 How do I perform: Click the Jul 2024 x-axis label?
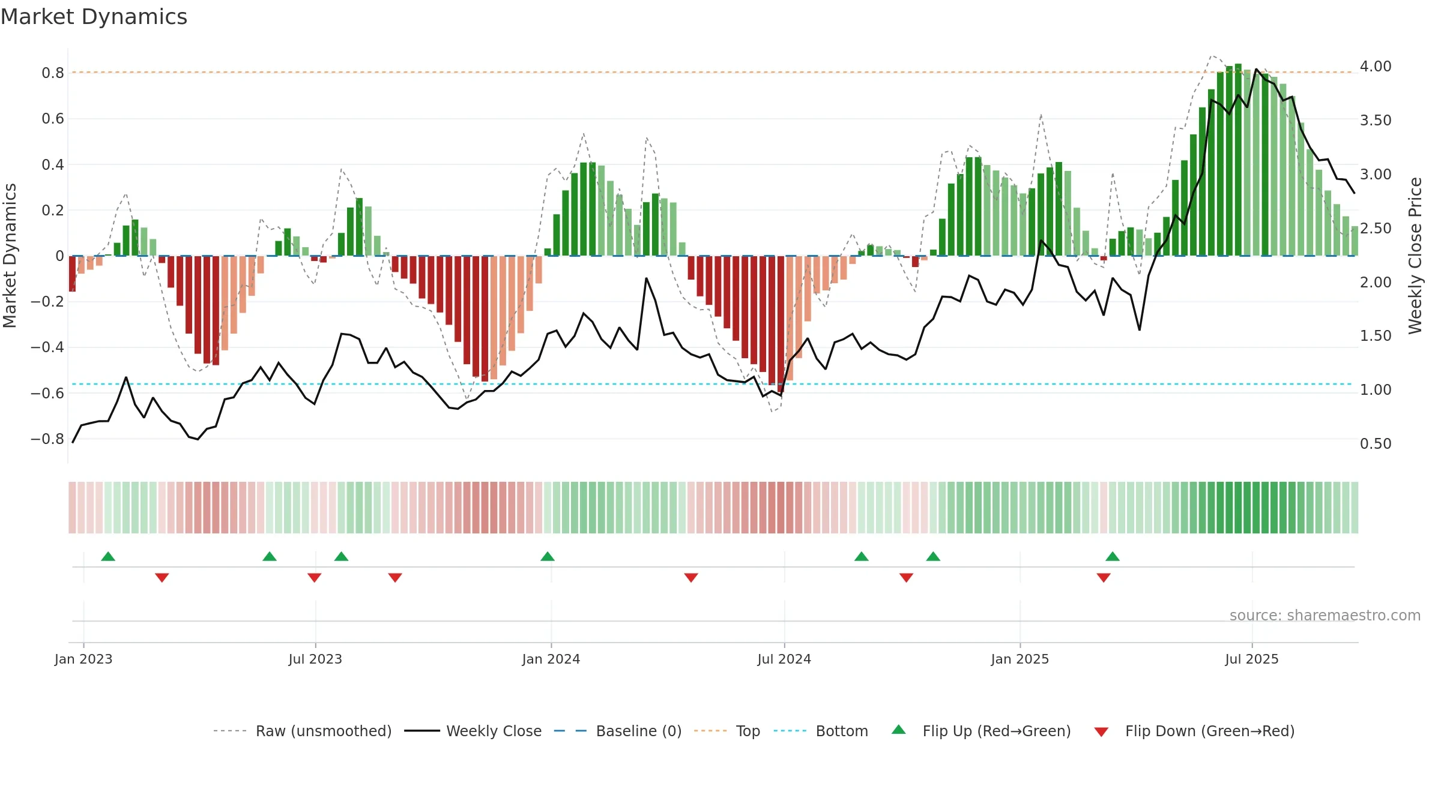(x=784, y=659)
